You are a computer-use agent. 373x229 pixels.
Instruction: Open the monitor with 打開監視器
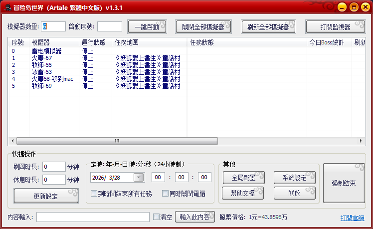point(335,27)
